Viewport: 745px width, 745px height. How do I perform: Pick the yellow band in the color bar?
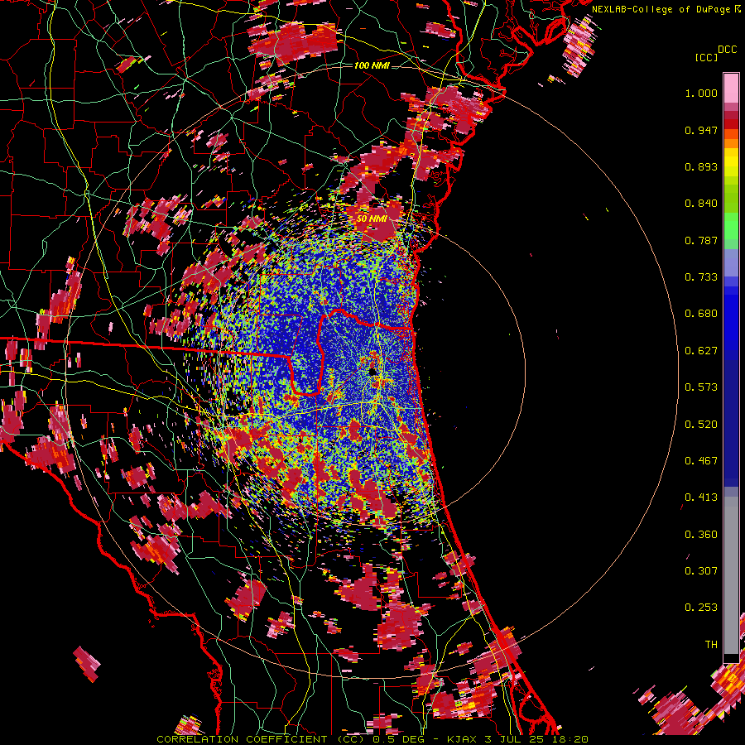coord(731,163)
